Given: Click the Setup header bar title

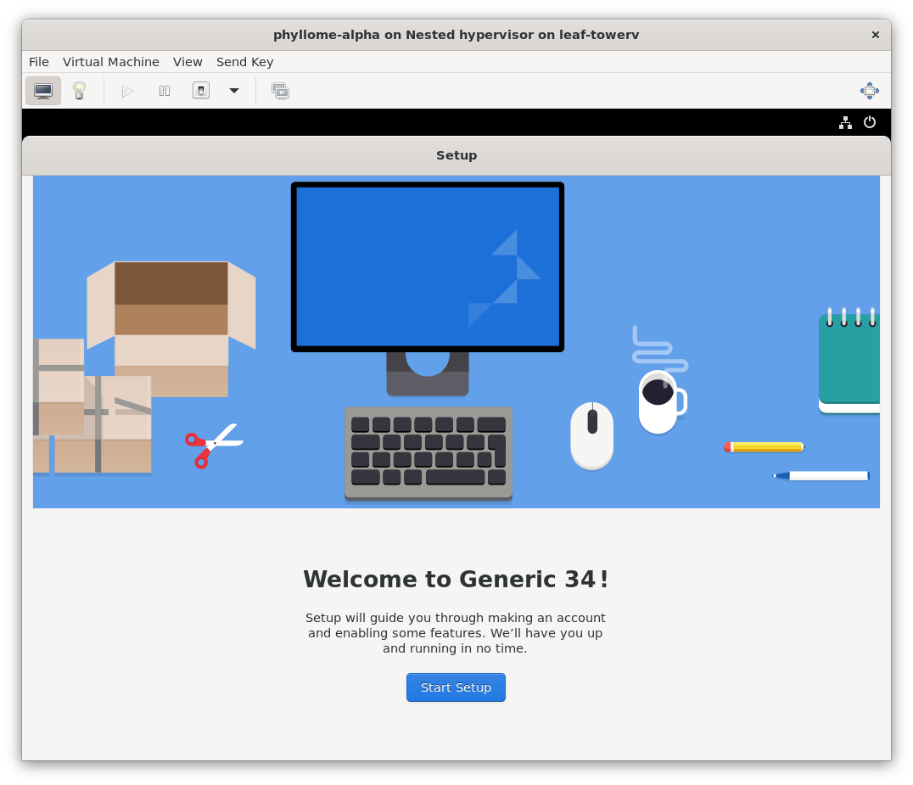Looking at the screenshot, I should click(456, 155).
